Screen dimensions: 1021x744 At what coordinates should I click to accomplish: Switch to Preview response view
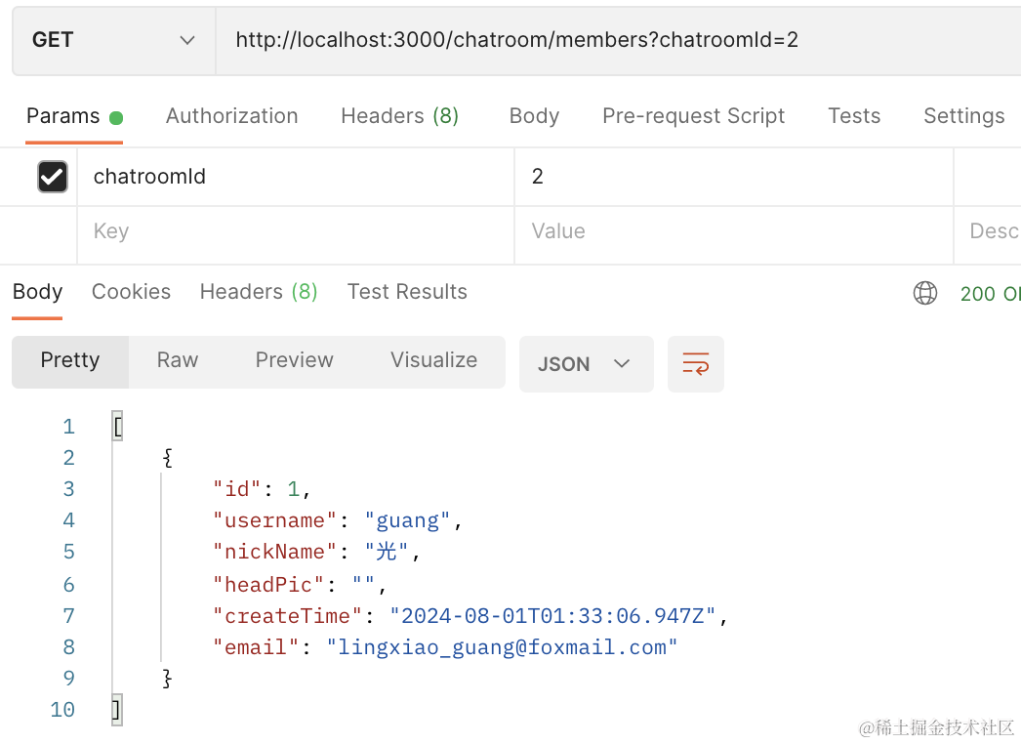294,360
